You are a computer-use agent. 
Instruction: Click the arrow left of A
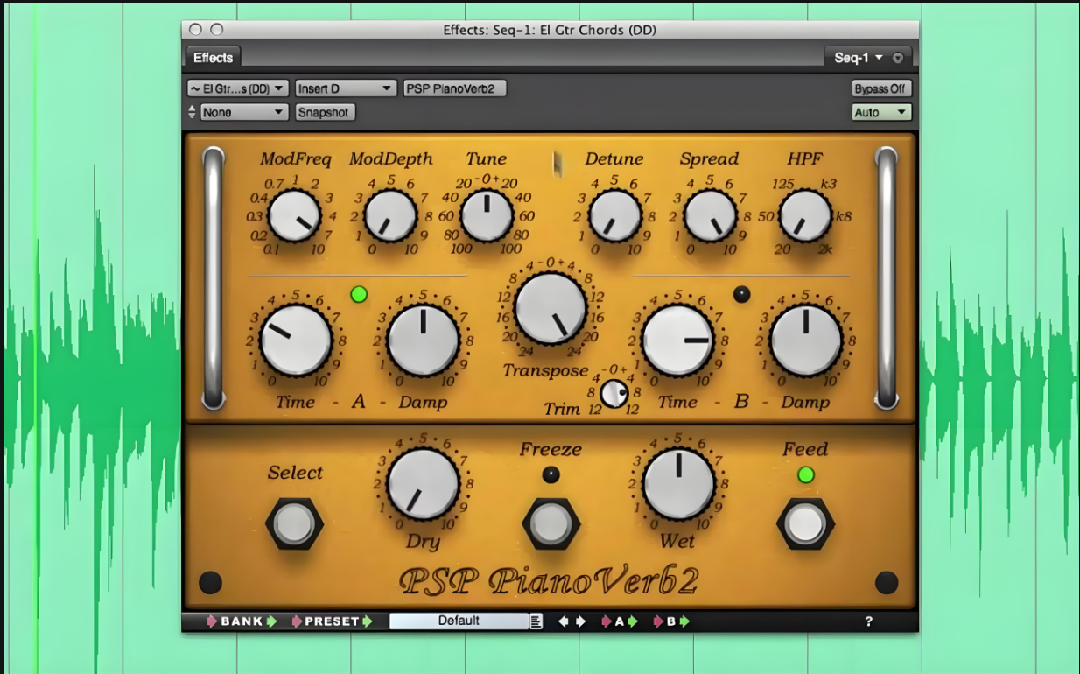[607, 621]
